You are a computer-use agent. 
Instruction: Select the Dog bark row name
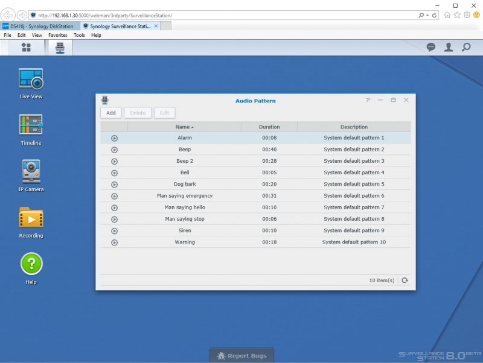click(185, 185)
